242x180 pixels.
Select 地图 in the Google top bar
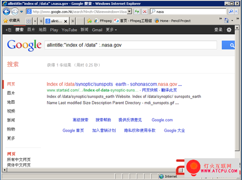43,30
